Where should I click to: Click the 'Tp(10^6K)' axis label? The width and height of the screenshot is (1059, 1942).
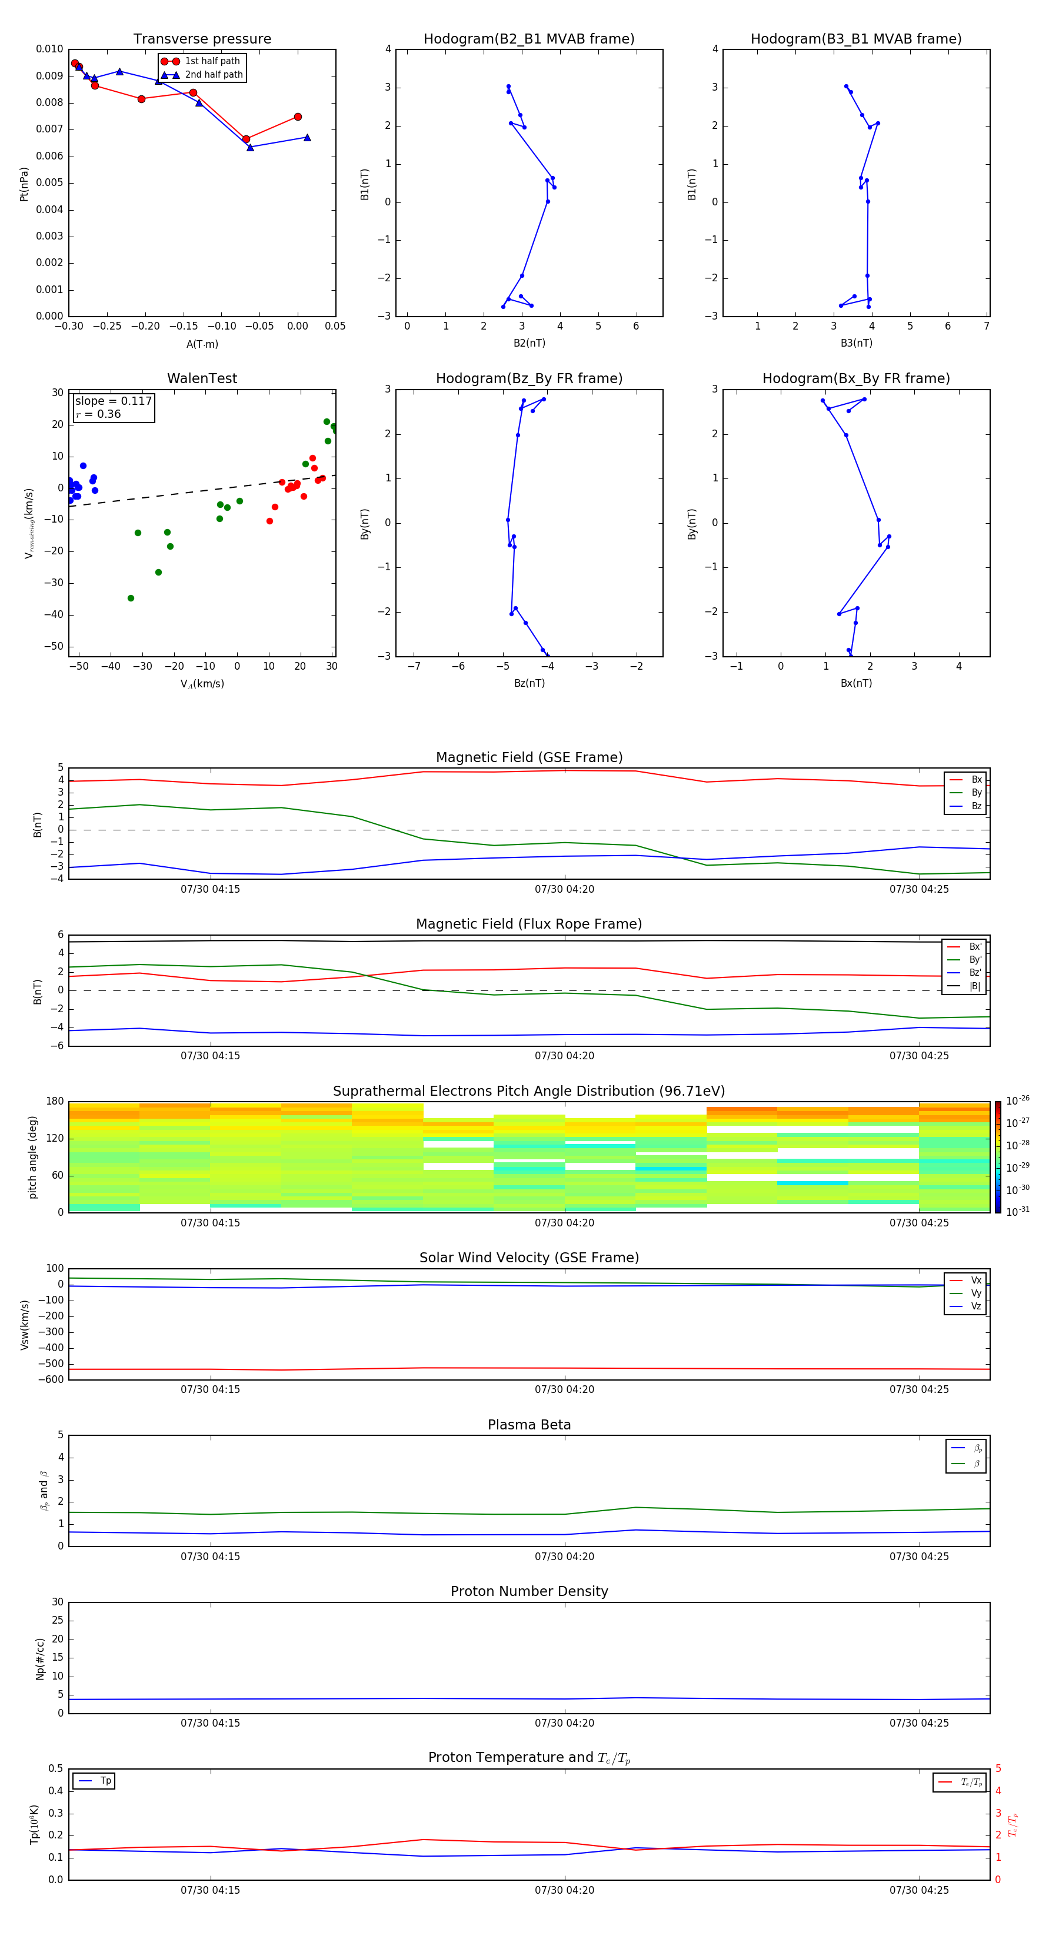(34, 1825)
